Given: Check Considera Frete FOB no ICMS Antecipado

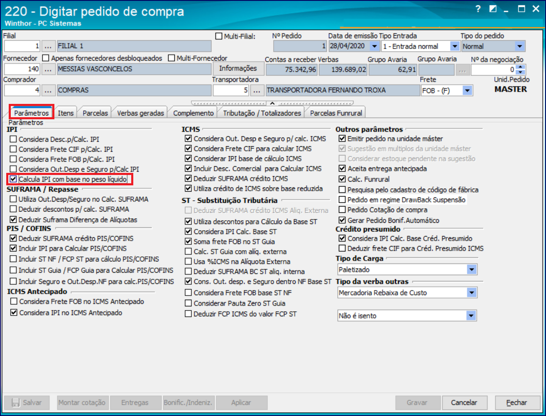Looking at the screenshot, I should coord(15,301).
